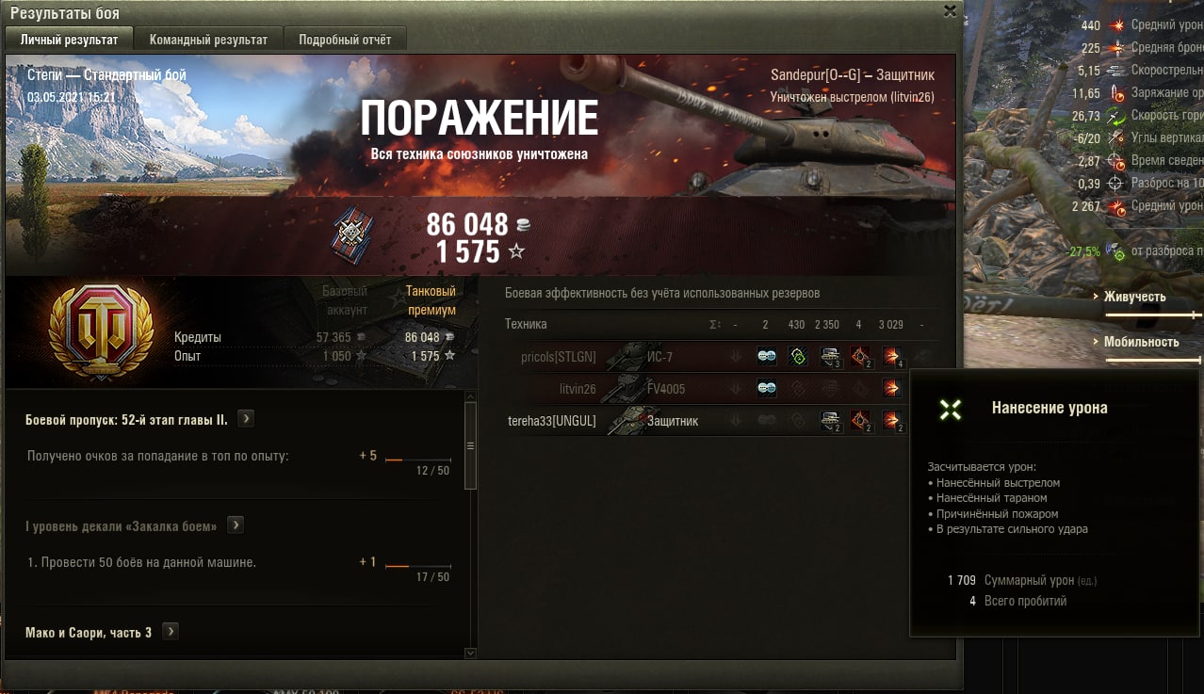Screen dimensions: 1204x694
Task: Click the ИС-7 critical hits icon
Action: pos(860,357)
